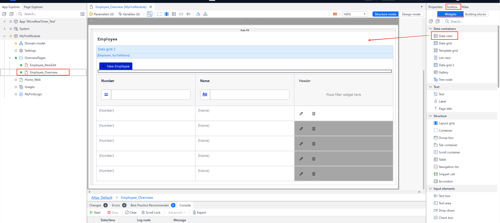The width and height of the screenshot is (500, 223).
Task: Open the Maia tab
Action: coord(465,7)
